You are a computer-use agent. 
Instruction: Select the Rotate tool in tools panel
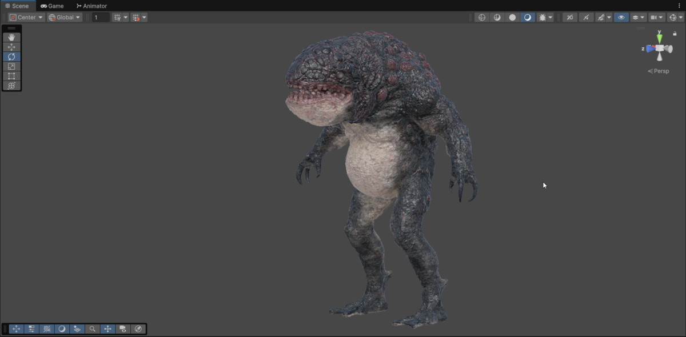[x=11, y=57]
